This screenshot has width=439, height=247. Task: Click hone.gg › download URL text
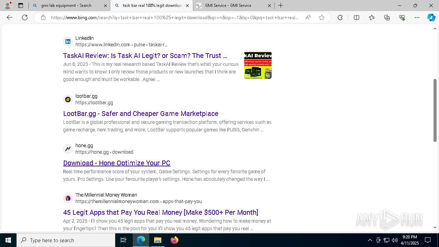click(x=104, y=152)
